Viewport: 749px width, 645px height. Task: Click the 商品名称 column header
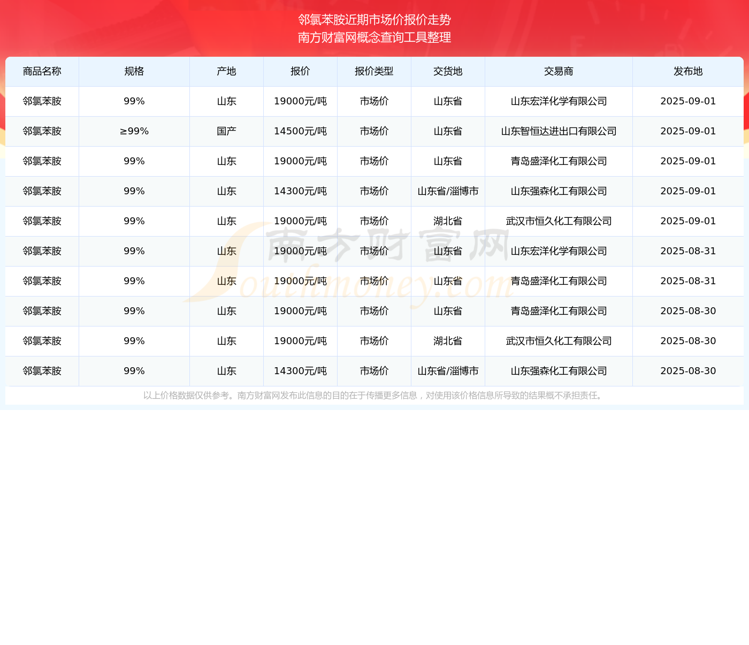tap(42, 71)
